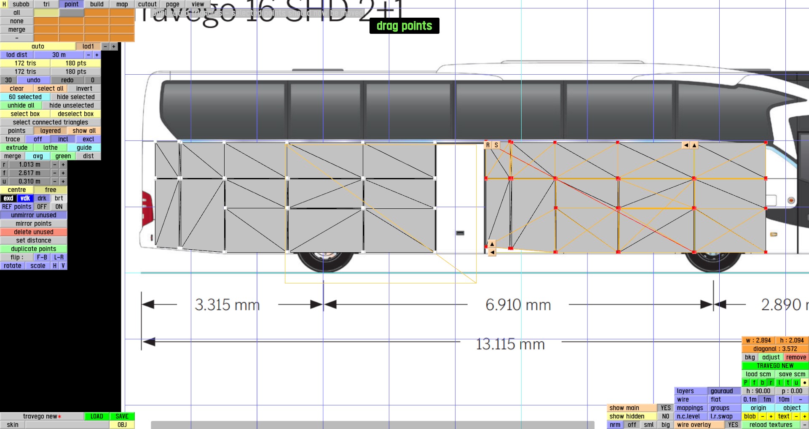Click the dot button beside the view letters
Viewport: 809px width, 429px height.
pyautogui.click(x=805, y=383)
